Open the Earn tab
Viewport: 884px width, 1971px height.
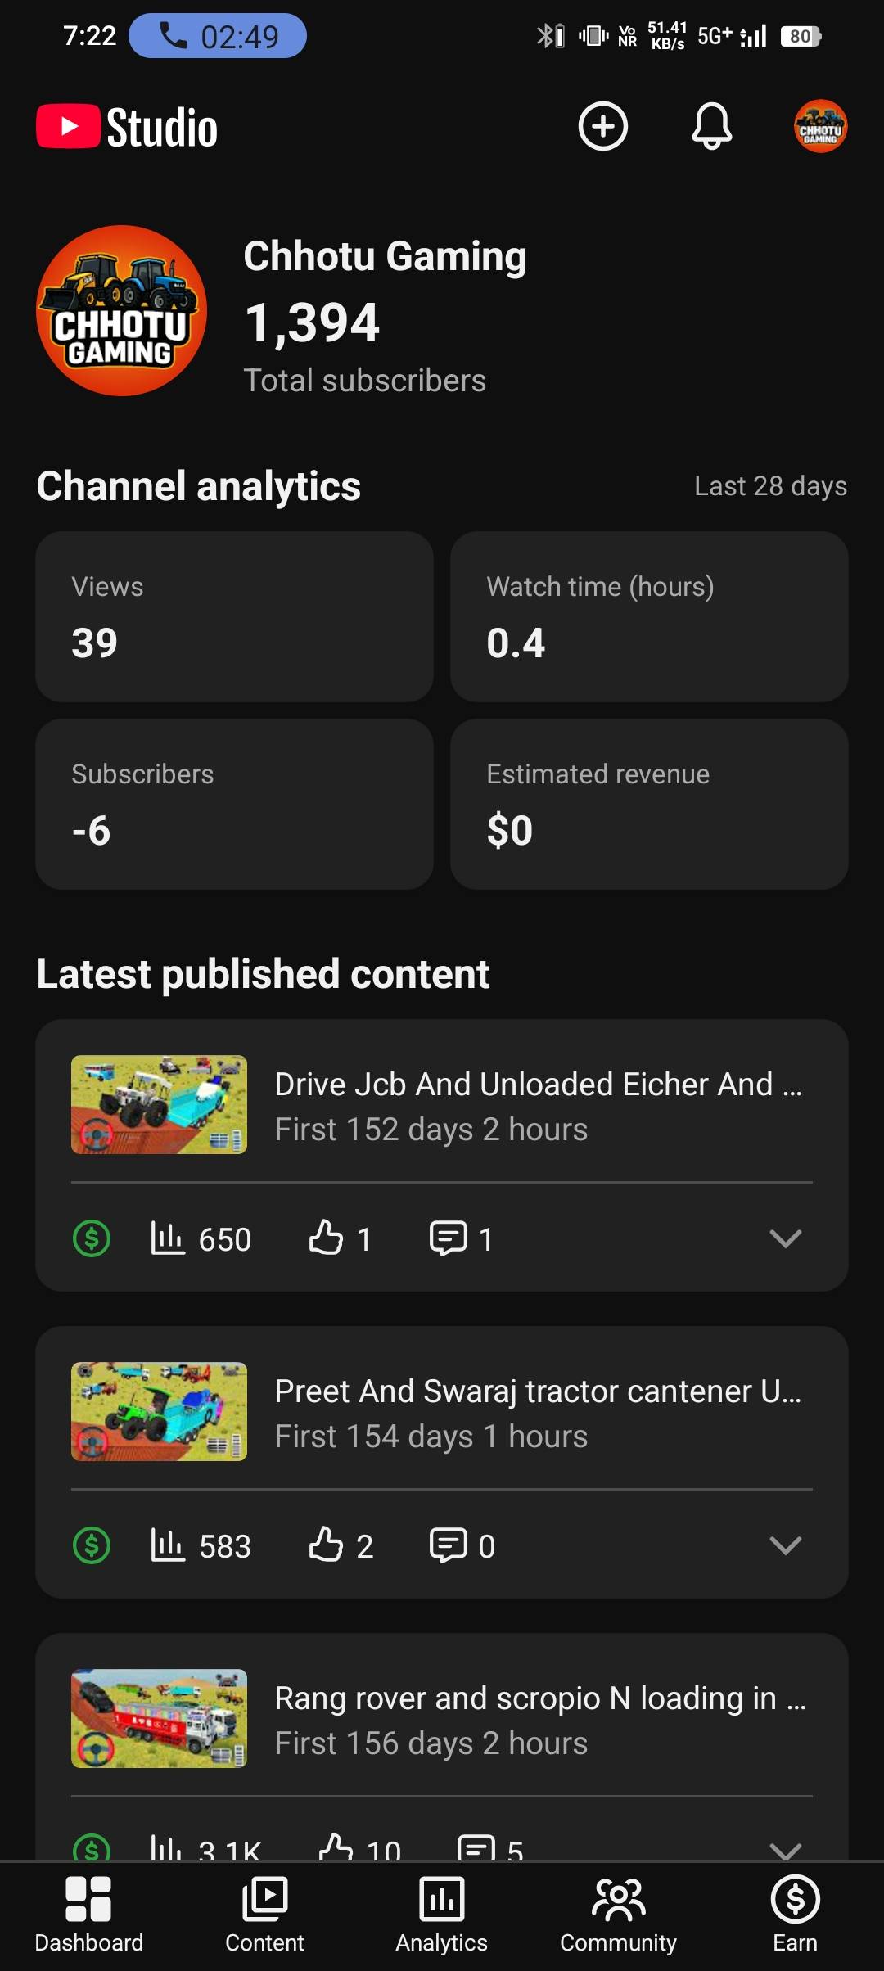795,1914
